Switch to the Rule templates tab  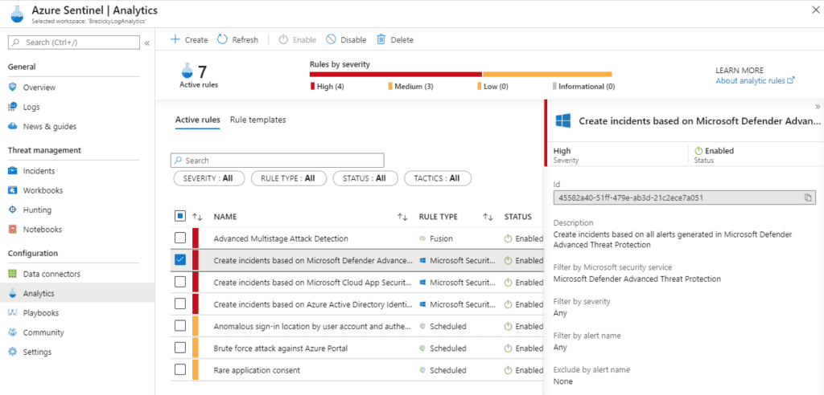[x=258, y=120]
